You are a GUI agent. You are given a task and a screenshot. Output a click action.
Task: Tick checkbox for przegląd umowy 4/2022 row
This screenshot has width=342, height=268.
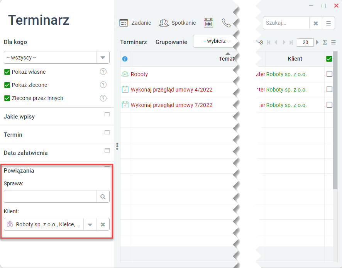[329, 89]
